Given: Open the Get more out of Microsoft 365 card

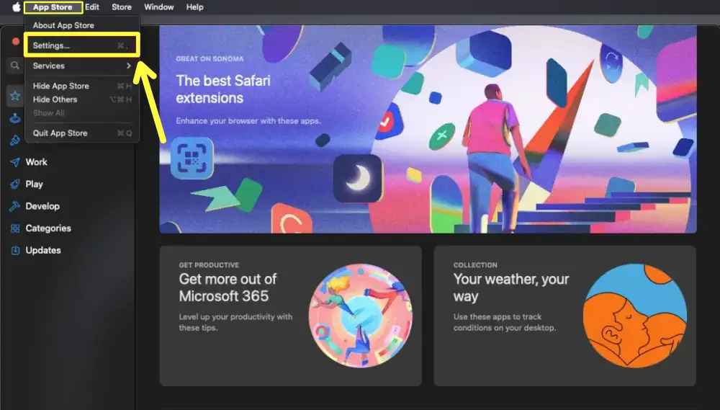Looking at the screenshot, I should pos(290,316).
